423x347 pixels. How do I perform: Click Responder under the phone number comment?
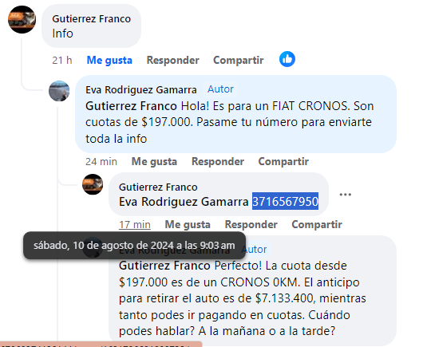[251, 225]
